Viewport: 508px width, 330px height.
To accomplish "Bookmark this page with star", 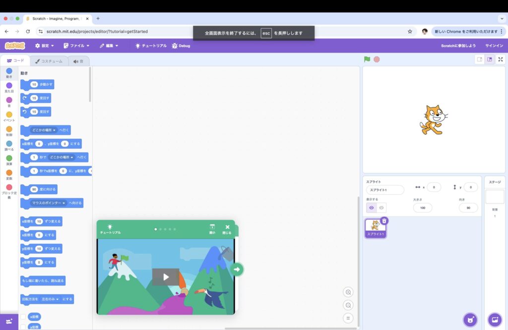I will pos(410,31).
